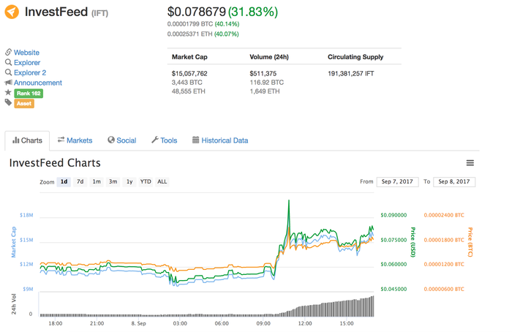Click the $511,375 volume value
Image resolution: width=512 pixels, height=332 pixels.
pyautogui.click(x=263, y=74)
